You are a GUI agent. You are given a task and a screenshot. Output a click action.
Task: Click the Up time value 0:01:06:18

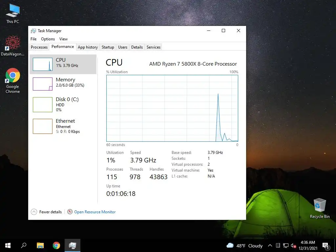pos(121,194)
